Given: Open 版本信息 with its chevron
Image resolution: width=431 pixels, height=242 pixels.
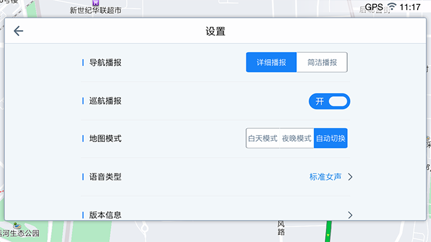Looking at the screenshot, I should click(350, 215).
